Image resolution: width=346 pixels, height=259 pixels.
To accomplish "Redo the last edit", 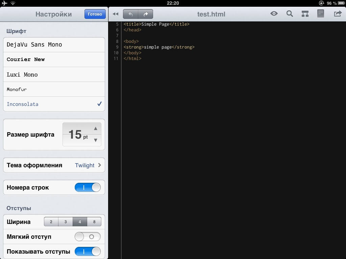I will tap(146, 14).
